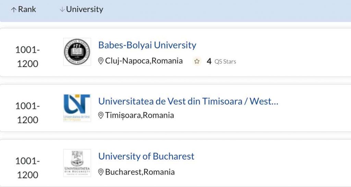Viewport: 351px width, 187px height.
Task: Click the Cluj-Napoca, Romania location text
Action: point(144,61)
